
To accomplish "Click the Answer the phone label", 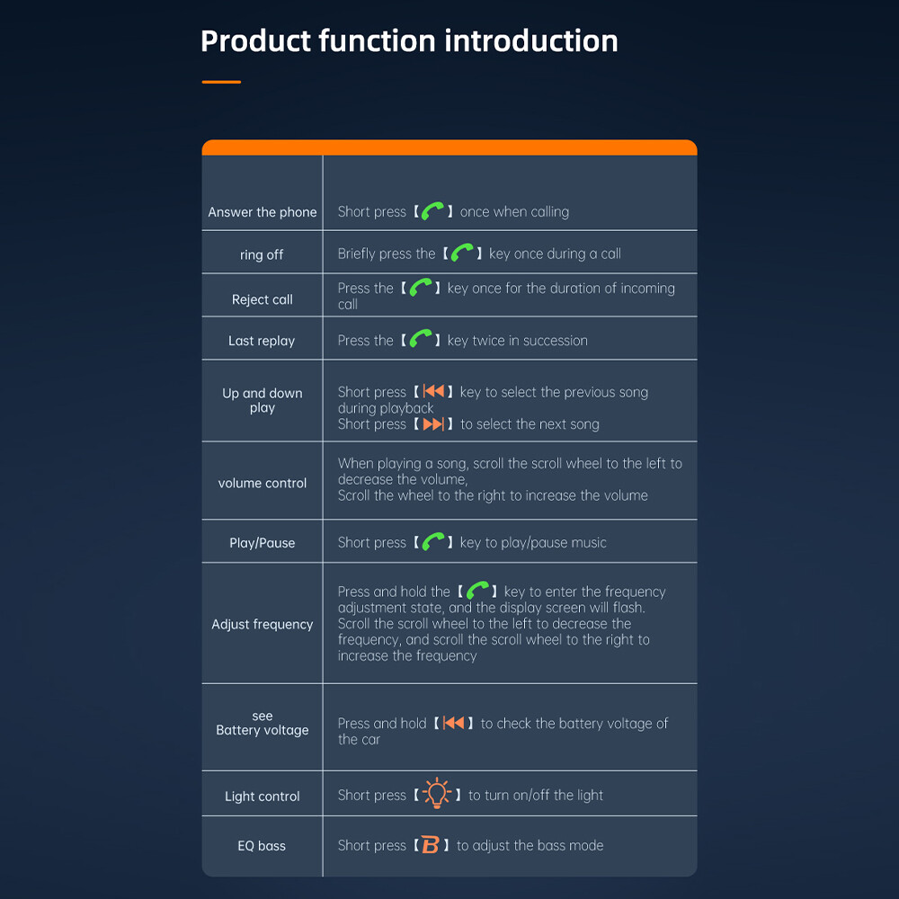I will pyautogui.click(x=263, y=212).
